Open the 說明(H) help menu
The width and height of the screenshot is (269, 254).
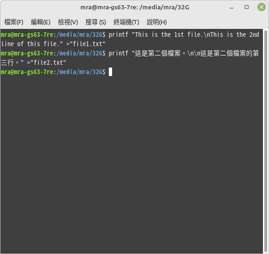point(156,22)
